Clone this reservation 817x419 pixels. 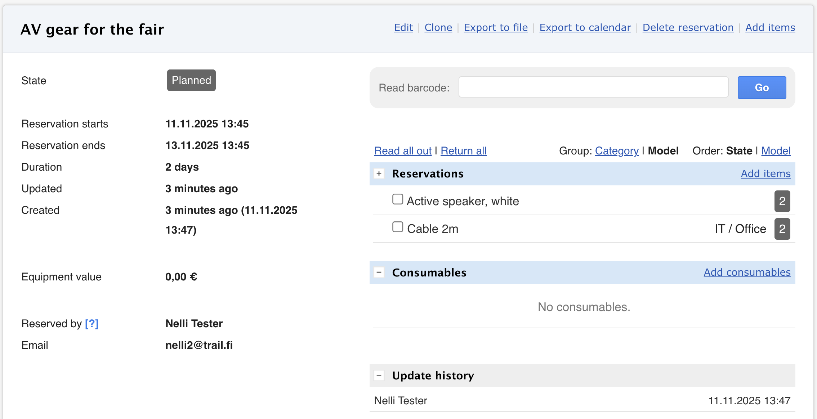coord(438,28)
